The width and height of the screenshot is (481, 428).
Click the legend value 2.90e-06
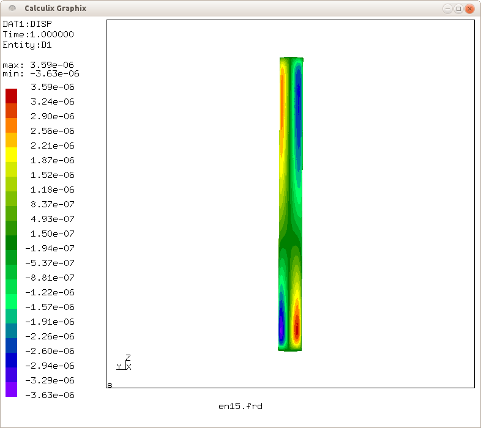53,117
